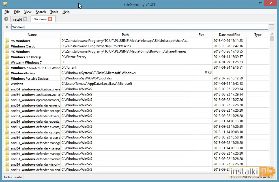279x182 pixels.
Task: Click date 2013-10-28 17:47:16
Action: [x=228, y=46]
